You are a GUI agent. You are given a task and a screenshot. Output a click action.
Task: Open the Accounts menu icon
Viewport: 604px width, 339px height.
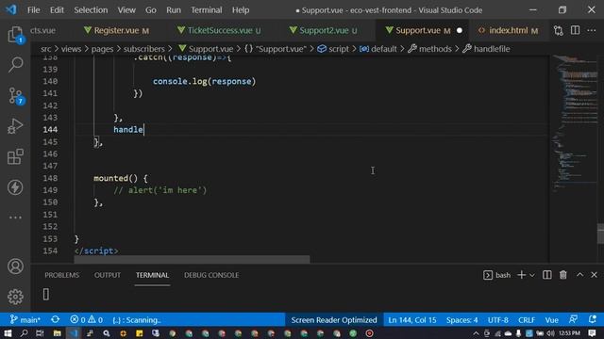[15, 266]
